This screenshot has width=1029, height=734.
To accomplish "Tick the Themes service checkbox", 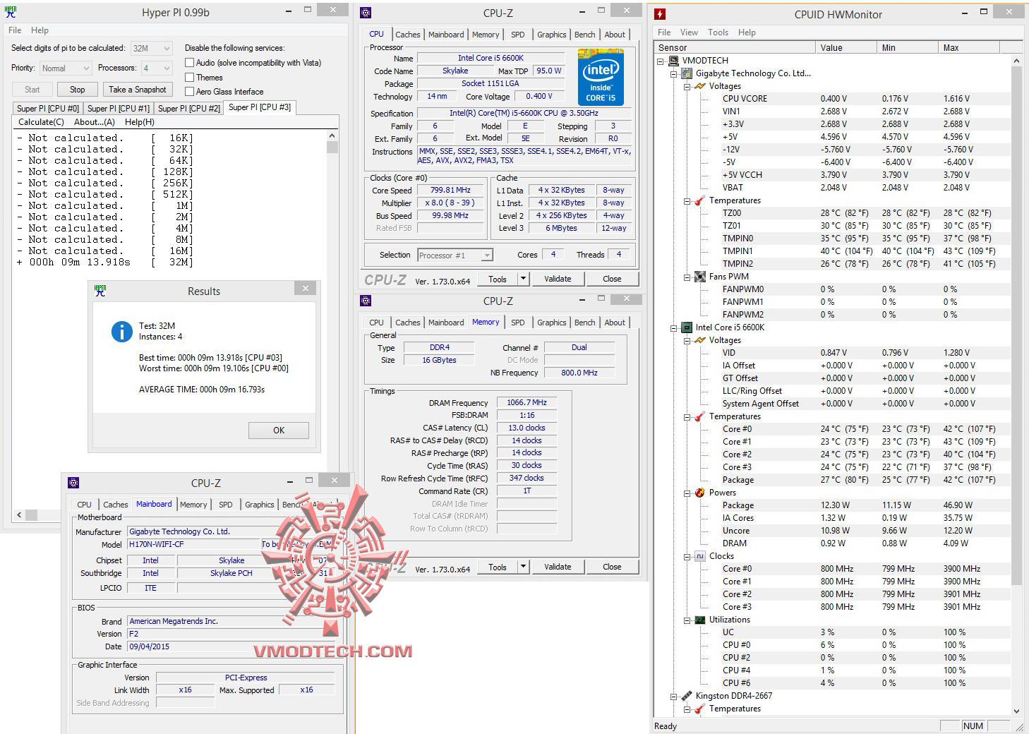I will tap(189, 78).
